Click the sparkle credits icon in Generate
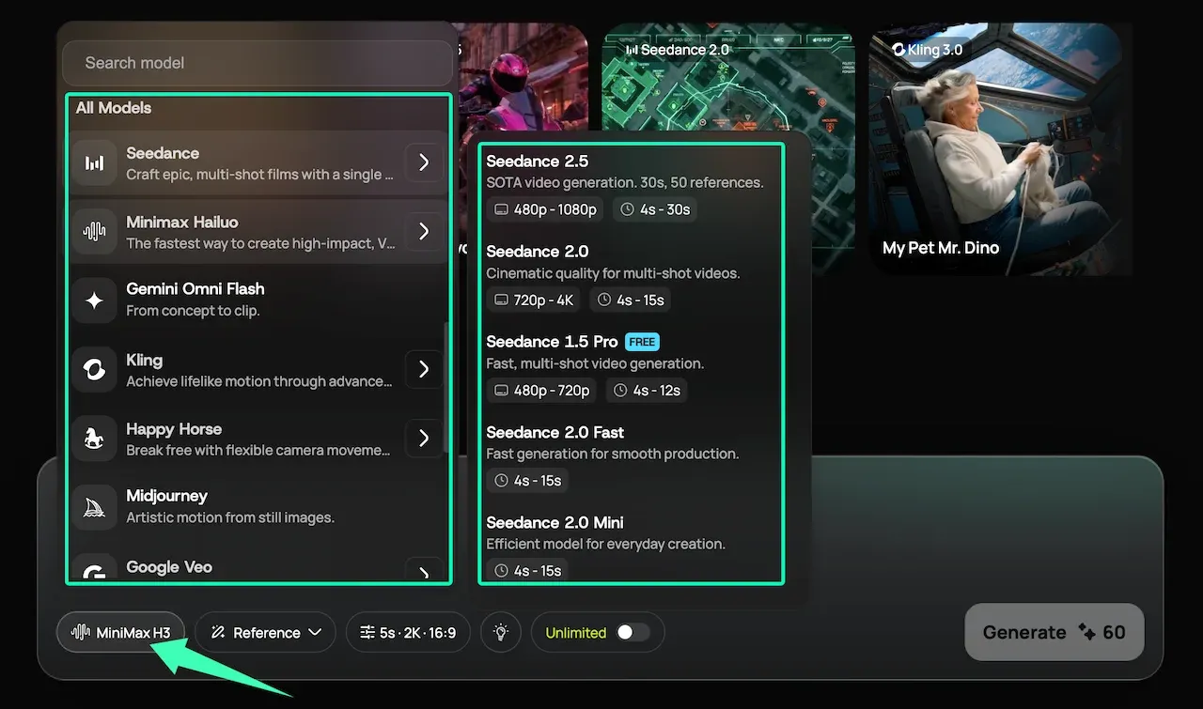Image resolution: width=1203 pixels, height=709 pixels. point(1086,632)
